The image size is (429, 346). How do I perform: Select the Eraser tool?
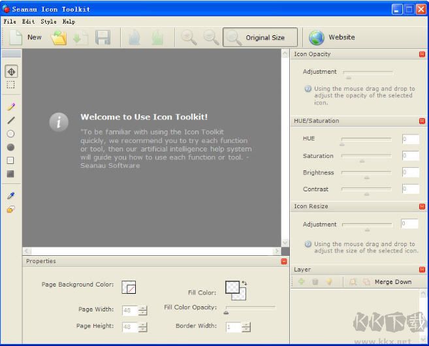(x=10, y=210)
